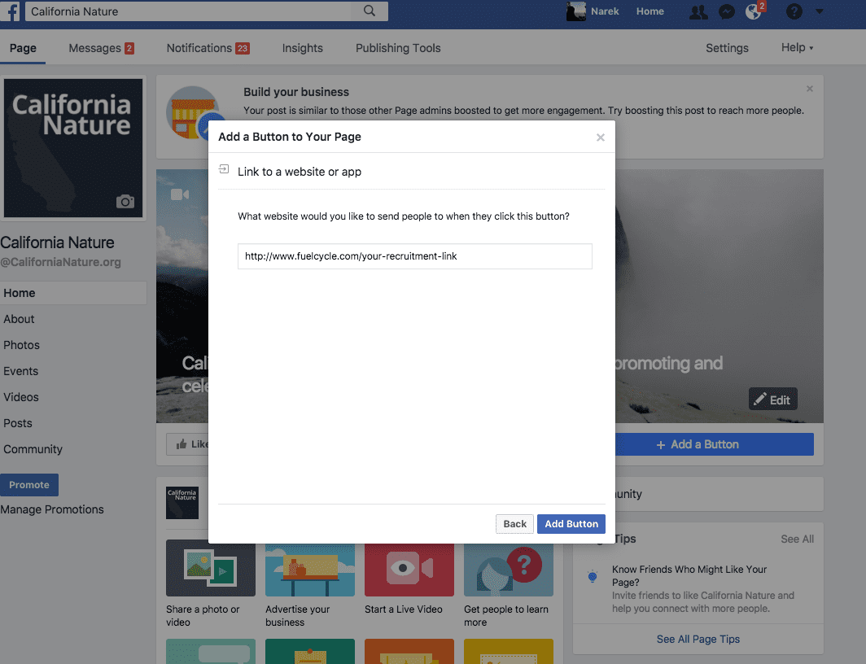Click the pencil Edit cover button
The height and width of the screenshot is (664, 866).
(772, 399)
